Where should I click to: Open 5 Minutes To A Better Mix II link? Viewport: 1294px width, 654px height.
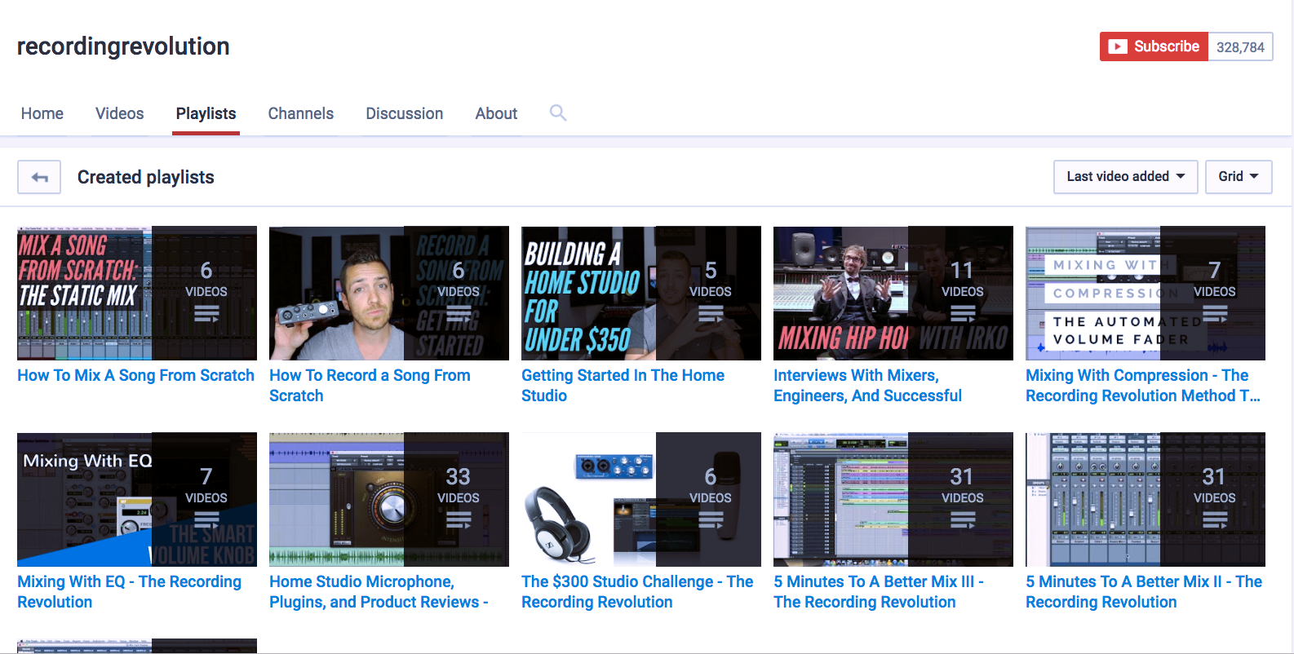[1144, 591]
